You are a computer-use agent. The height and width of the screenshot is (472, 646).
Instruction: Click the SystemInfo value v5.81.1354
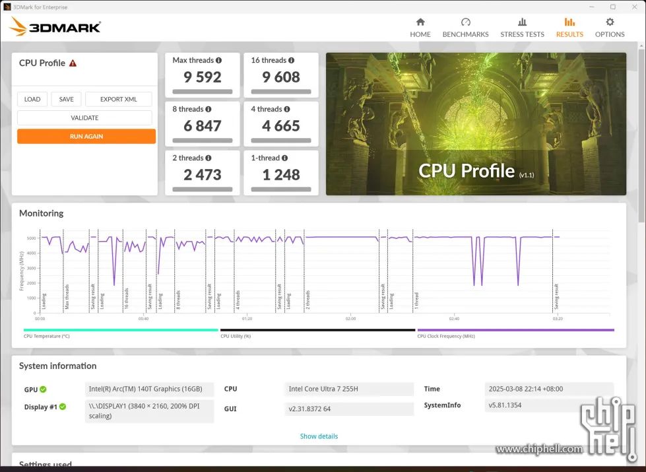tap(549, 405)
